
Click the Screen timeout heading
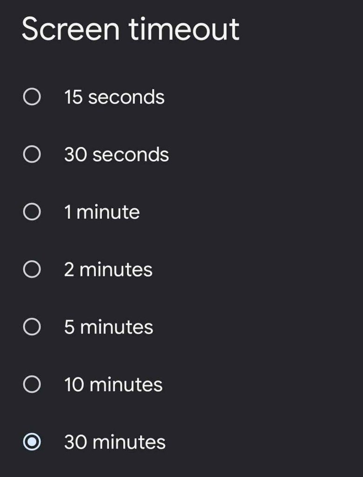(130, 29)
